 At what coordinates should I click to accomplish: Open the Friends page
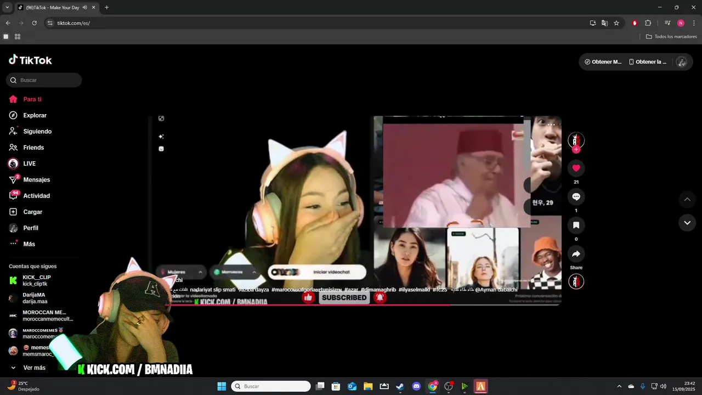(33, 148)
